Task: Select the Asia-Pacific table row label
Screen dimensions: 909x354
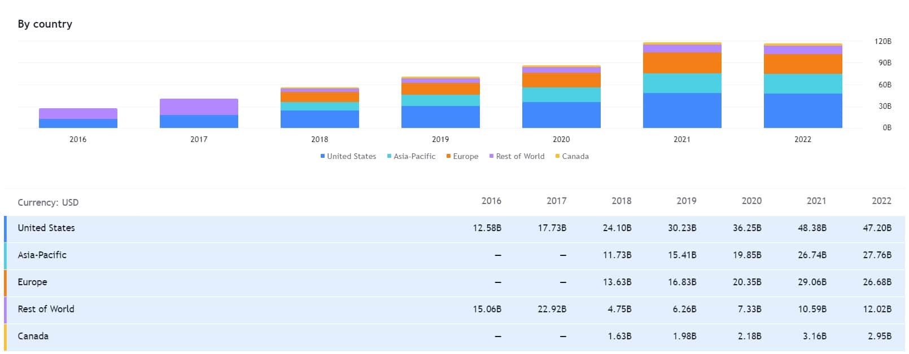Action: (42, 255)
